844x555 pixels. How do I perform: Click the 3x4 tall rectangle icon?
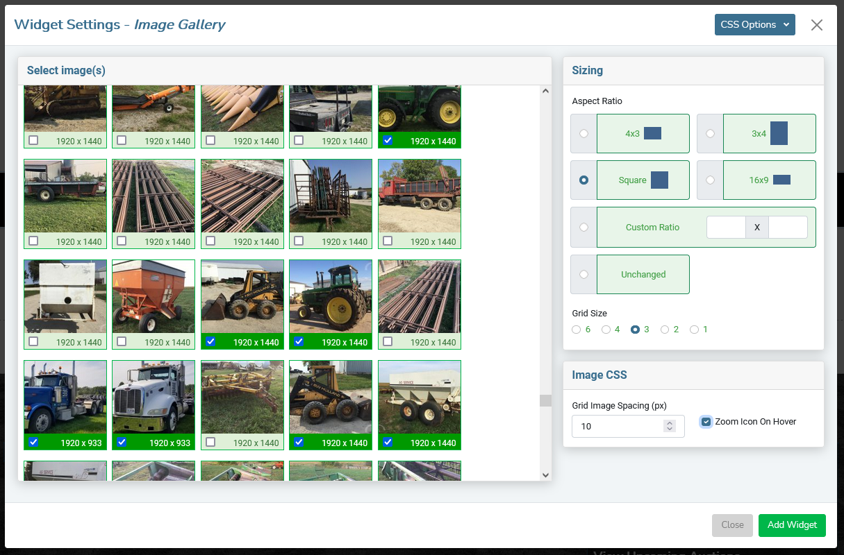tap(779, 133)
